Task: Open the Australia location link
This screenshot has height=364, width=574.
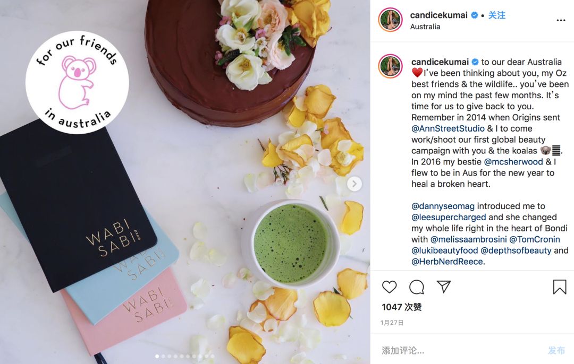Action: click(425, 27)
